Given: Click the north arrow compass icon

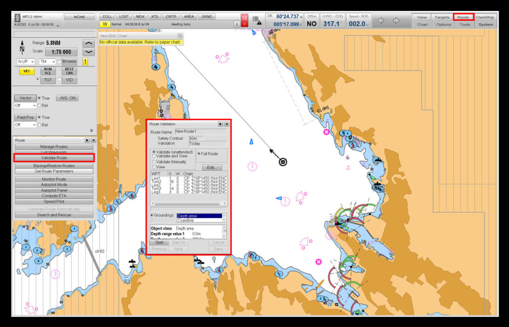Looking at the screenshot, I should coord(22,47).
